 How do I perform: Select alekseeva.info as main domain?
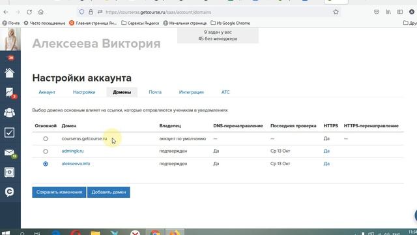coord(46,164)
